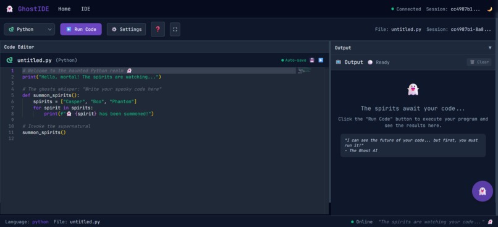Click the ghost emoji in output area
The height and width of the screenshot is (227, 498).
413,89
